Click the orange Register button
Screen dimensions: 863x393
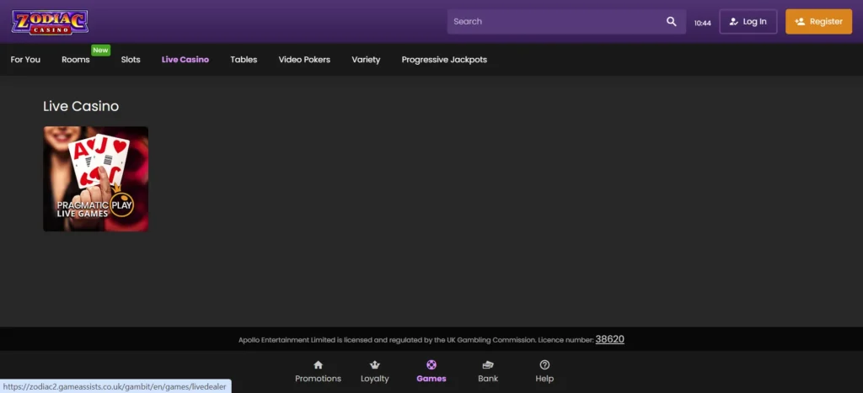818,21
